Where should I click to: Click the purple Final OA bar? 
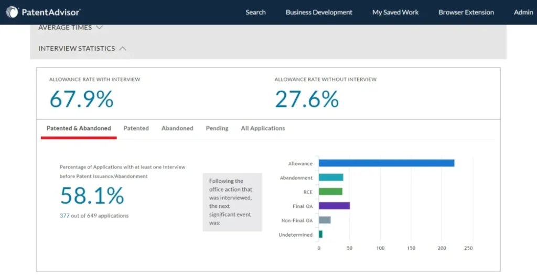pos(334,206)
